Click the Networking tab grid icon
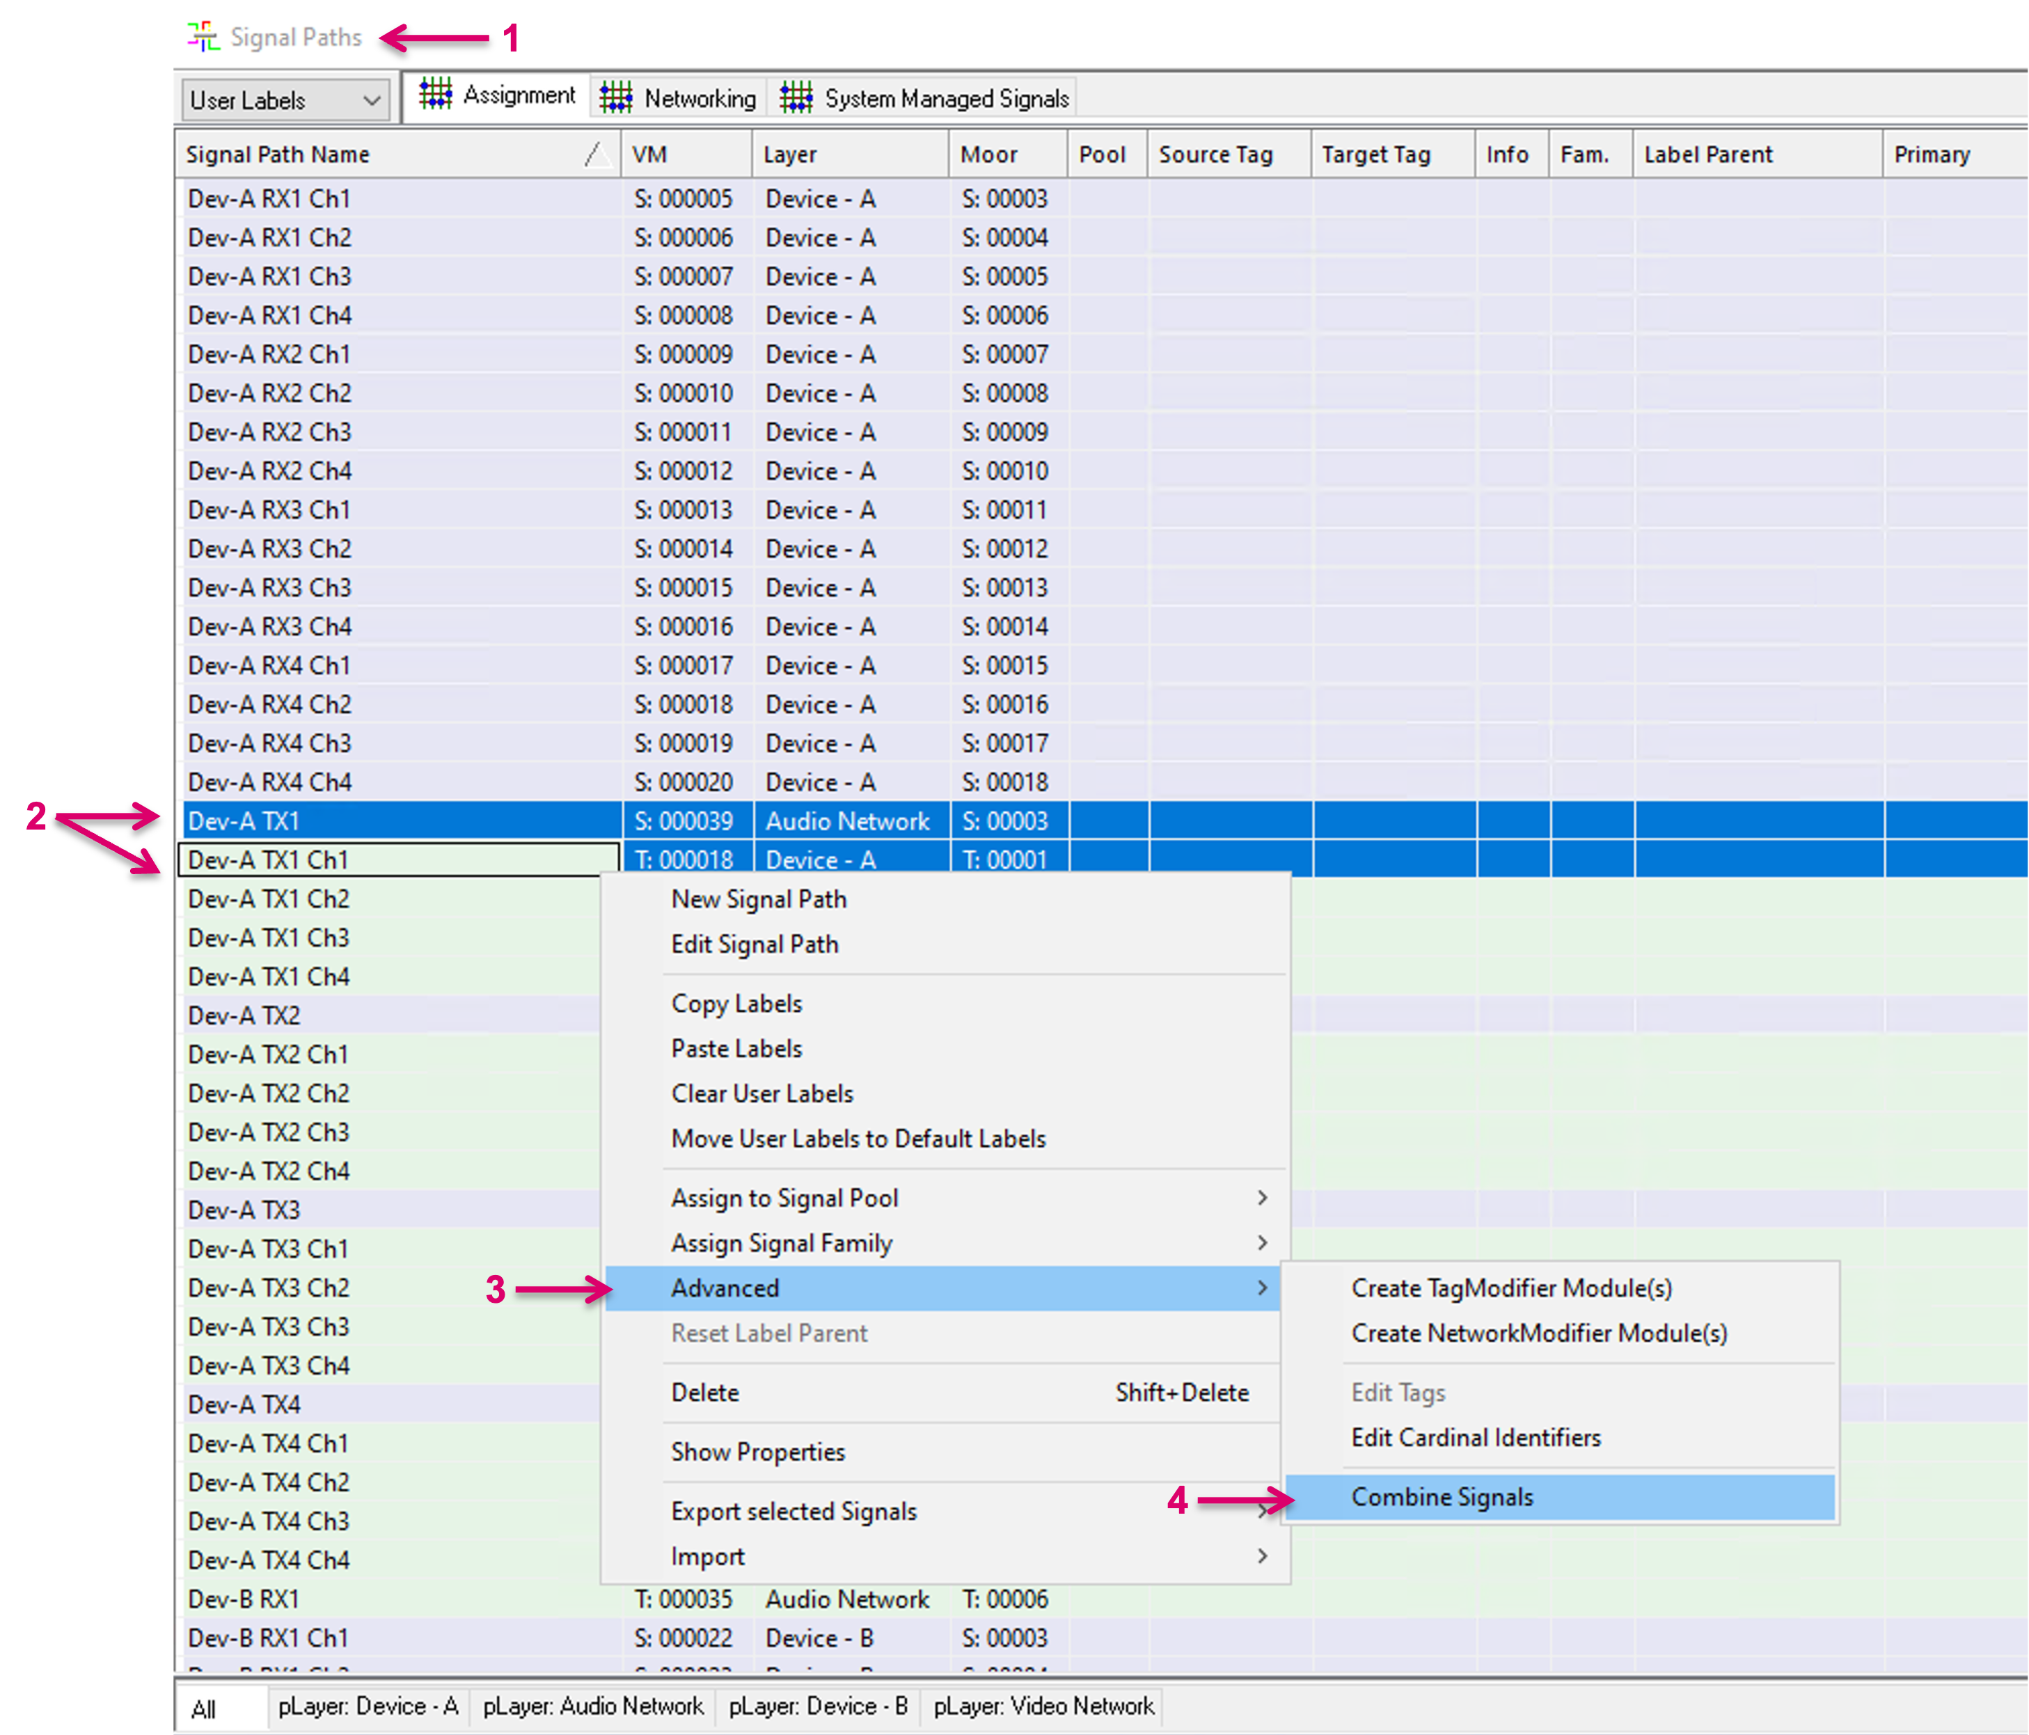2029x1735 pixels. click(616, 98)
